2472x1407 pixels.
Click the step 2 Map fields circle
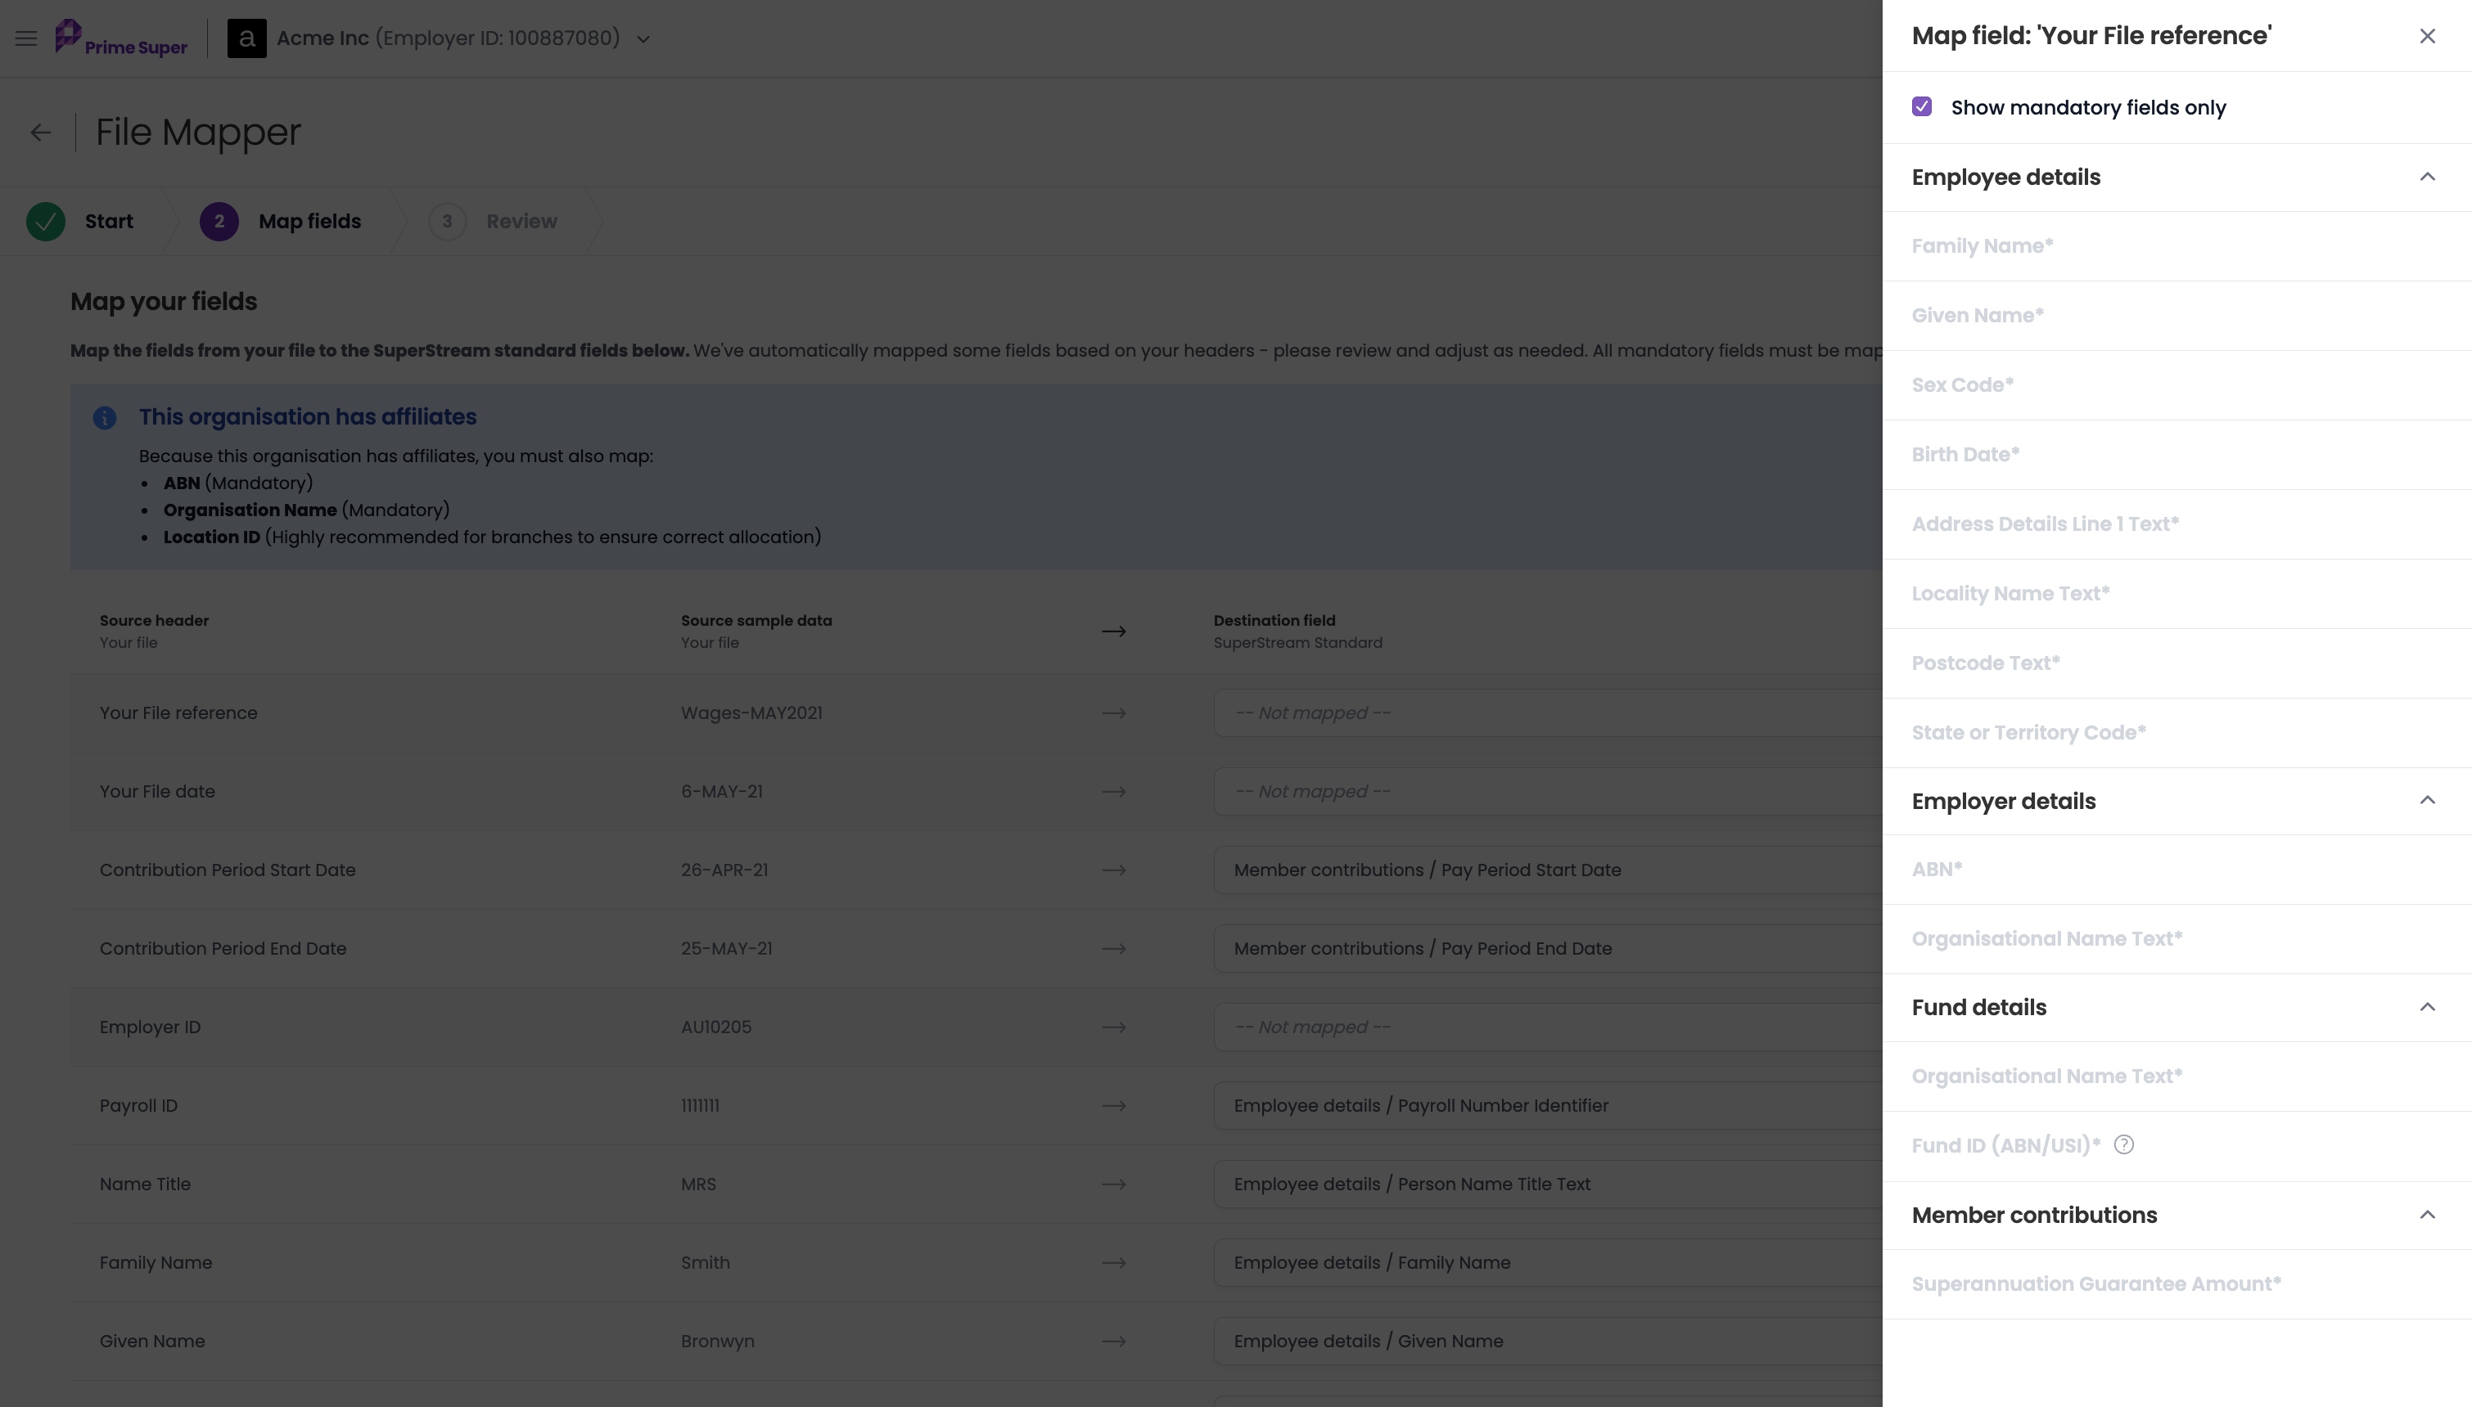click(x=219, y=222)
